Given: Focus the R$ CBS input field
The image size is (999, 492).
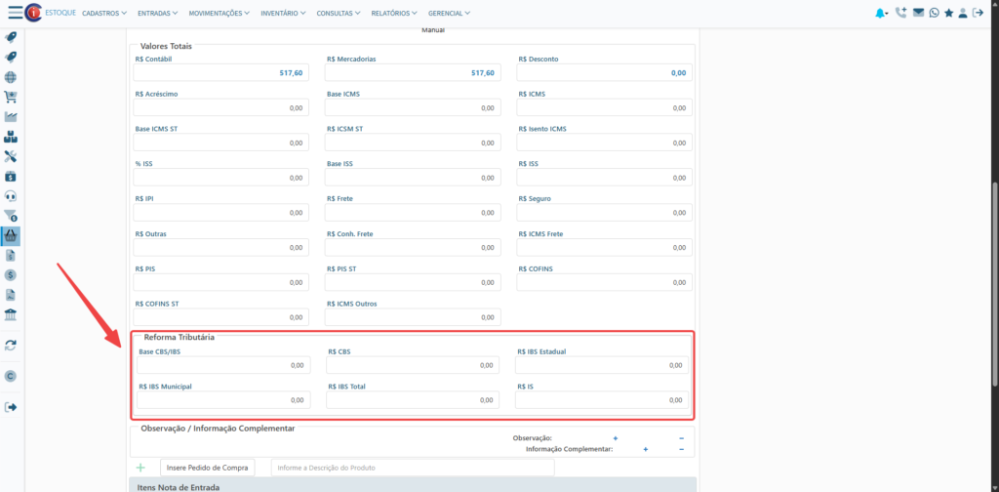Looking at the screenshot, I should [413, 365].
